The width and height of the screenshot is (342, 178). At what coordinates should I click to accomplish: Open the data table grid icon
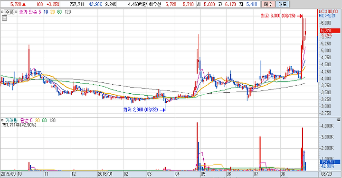[x=4, y=18]
